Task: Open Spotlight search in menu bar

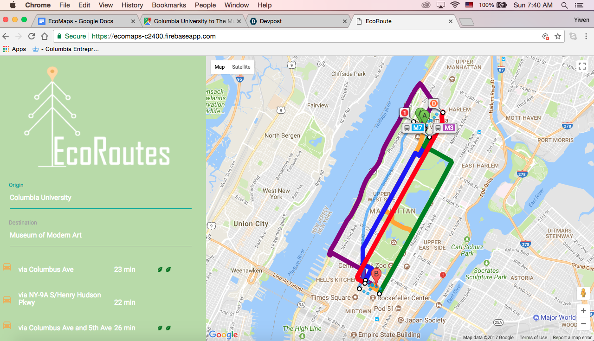Action: (x=564, y=5)
